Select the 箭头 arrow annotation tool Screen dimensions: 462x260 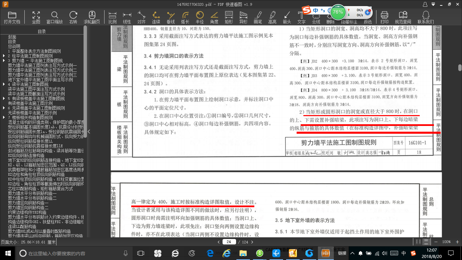point(287,17)
